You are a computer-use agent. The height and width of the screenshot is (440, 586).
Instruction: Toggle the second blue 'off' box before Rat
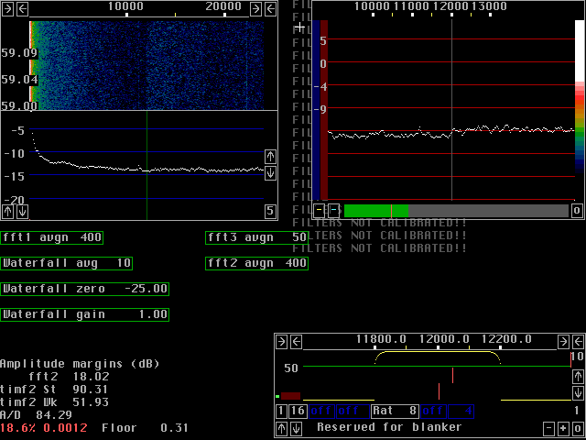[353, 412]
